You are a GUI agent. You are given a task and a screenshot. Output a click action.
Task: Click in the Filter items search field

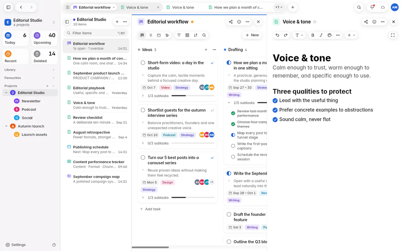point(96,33)
